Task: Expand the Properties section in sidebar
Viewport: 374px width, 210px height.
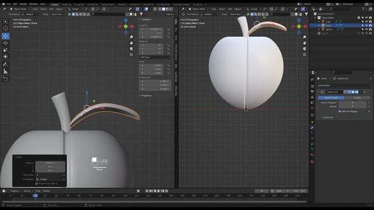Action: click(x=146, y=96)
